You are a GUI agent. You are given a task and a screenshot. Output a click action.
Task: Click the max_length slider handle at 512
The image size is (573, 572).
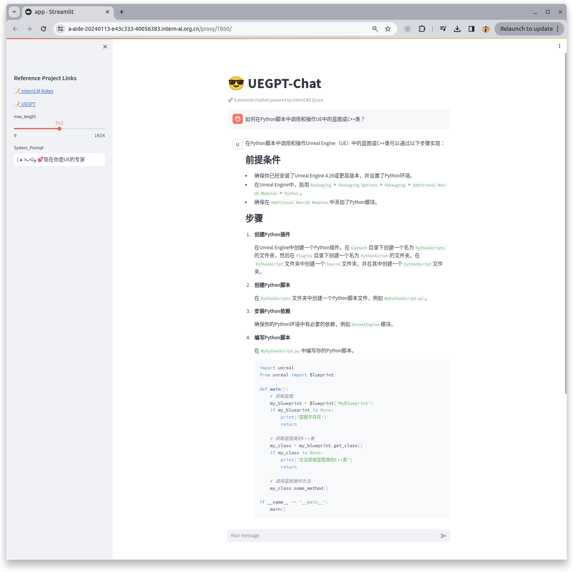pyautogui.click(x=59, y=129)
